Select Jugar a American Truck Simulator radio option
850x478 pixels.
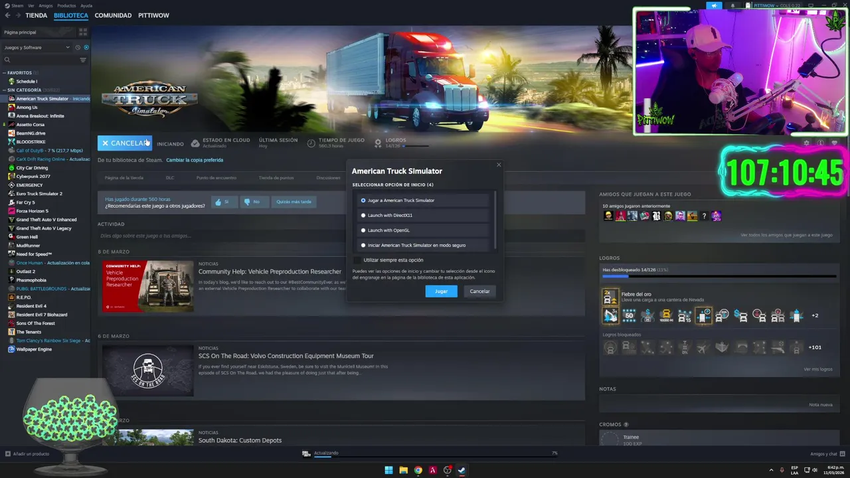click(x=363, y=200)
